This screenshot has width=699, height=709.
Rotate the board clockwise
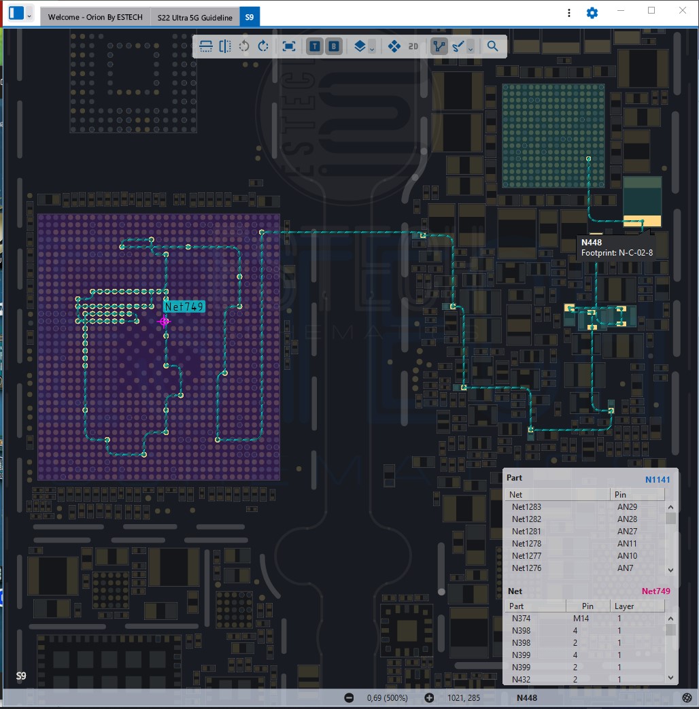pos(263,46)
